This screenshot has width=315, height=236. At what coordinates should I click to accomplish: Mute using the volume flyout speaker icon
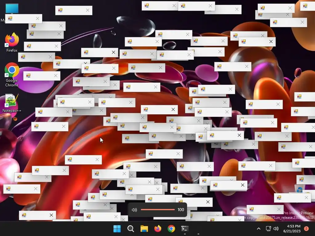click(x=134, y=210)
